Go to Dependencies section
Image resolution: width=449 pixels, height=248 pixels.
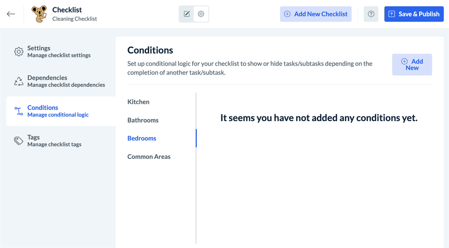(65, 81)
